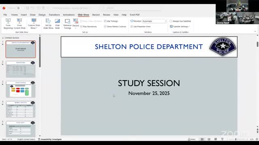Collapse the Untitled Section expander

tap(3, 38)
